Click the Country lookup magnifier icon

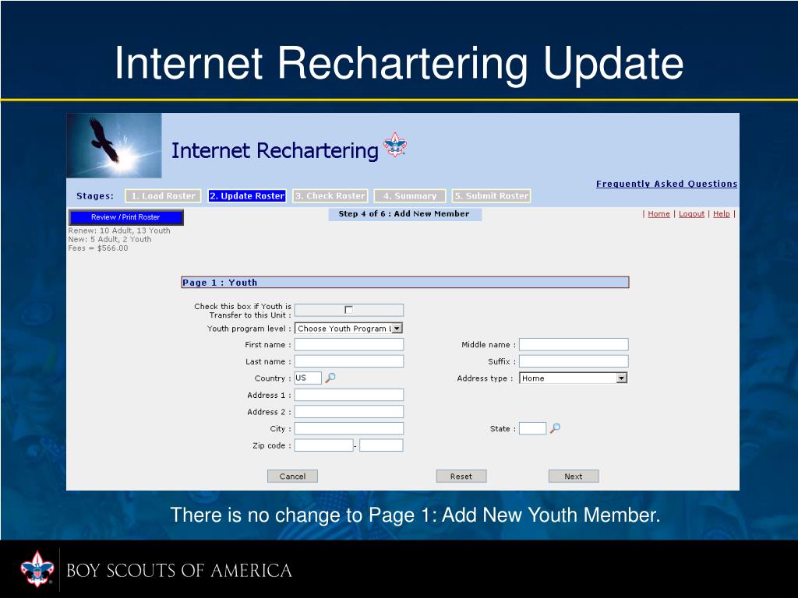[x=330, y=378]
